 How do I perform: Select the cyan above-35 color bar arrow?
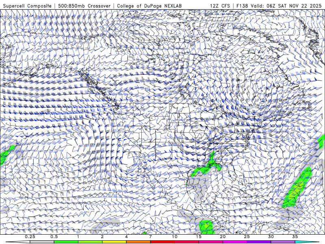(307, 242)
